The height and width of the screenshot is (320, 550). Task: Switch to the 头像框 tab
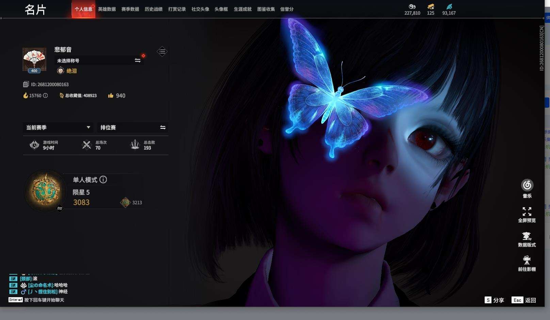(221, 9)
